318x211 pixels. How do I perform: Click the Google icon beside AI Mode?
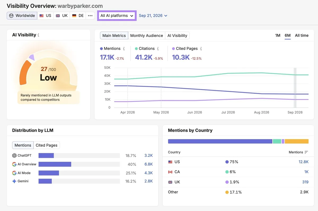coord(14,173)
